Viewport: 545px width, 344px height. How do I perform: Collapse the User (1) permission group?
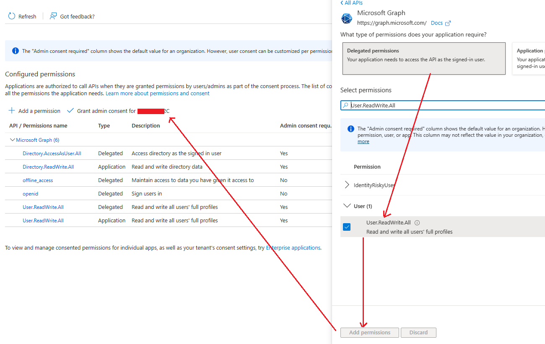click(x=347, y=206)
